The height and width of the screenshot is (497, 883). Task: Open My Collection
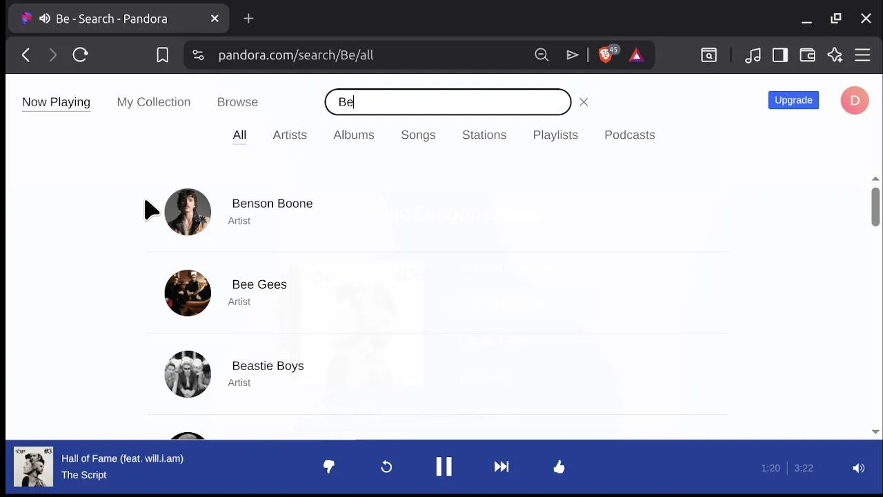(154, 102)
